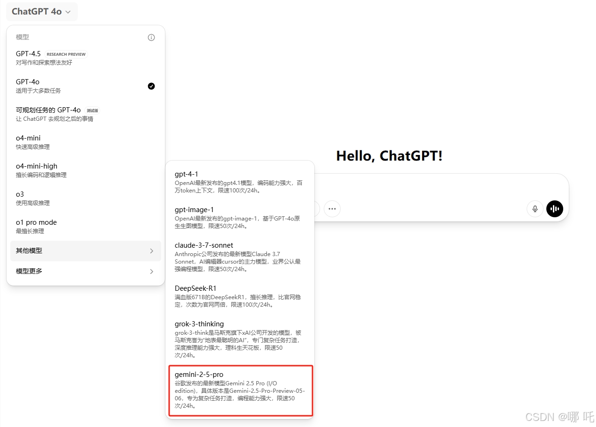Click the microphone dictation icon

tap(535, 209)
